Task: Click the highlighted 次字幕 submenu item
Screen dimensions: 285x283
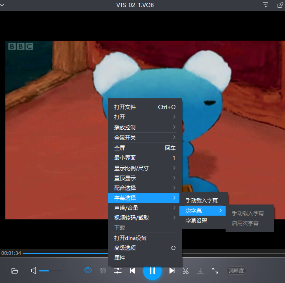Action: pos(203,211)
